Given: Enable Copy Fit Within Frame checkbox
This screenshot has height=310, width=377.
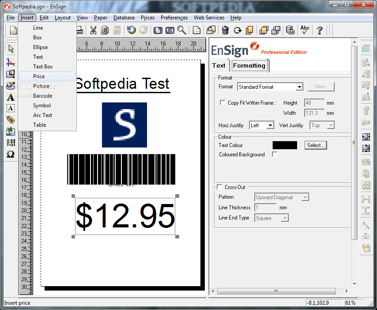Looking at the screenshot, I should click(222, 103).
